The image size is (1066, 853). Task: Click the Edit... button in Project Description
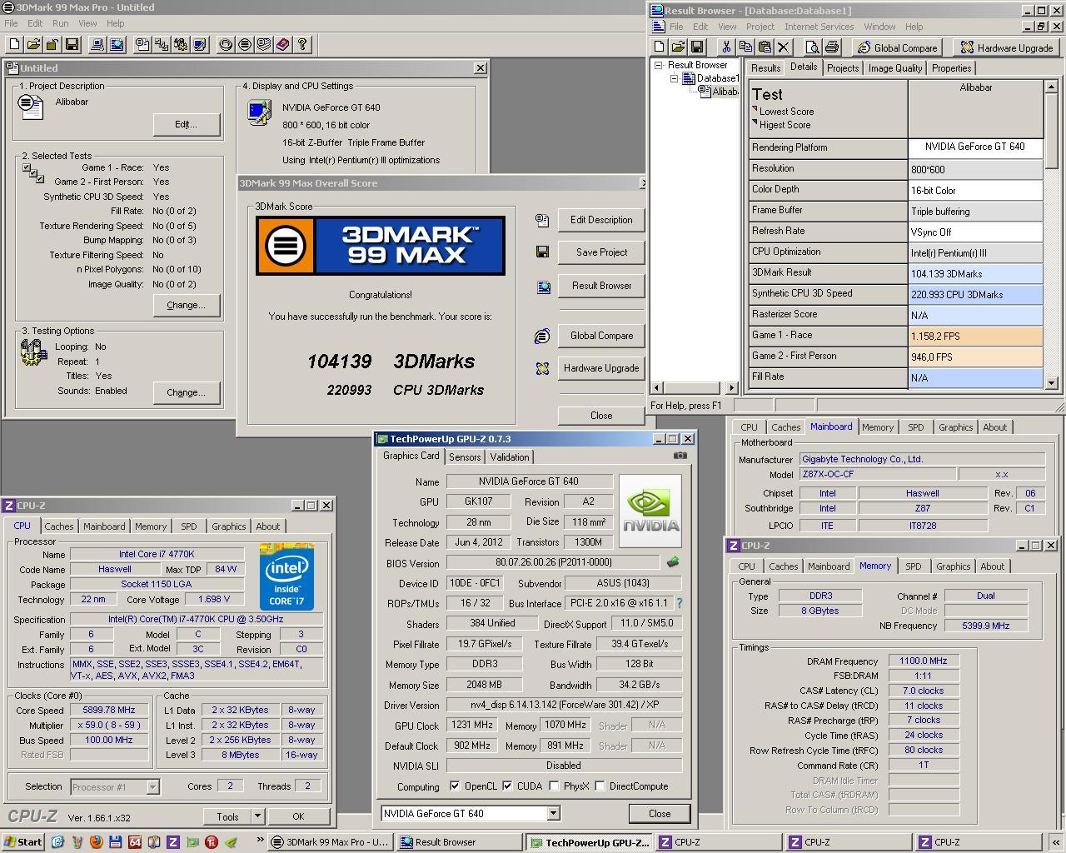[x=187, y=124]
